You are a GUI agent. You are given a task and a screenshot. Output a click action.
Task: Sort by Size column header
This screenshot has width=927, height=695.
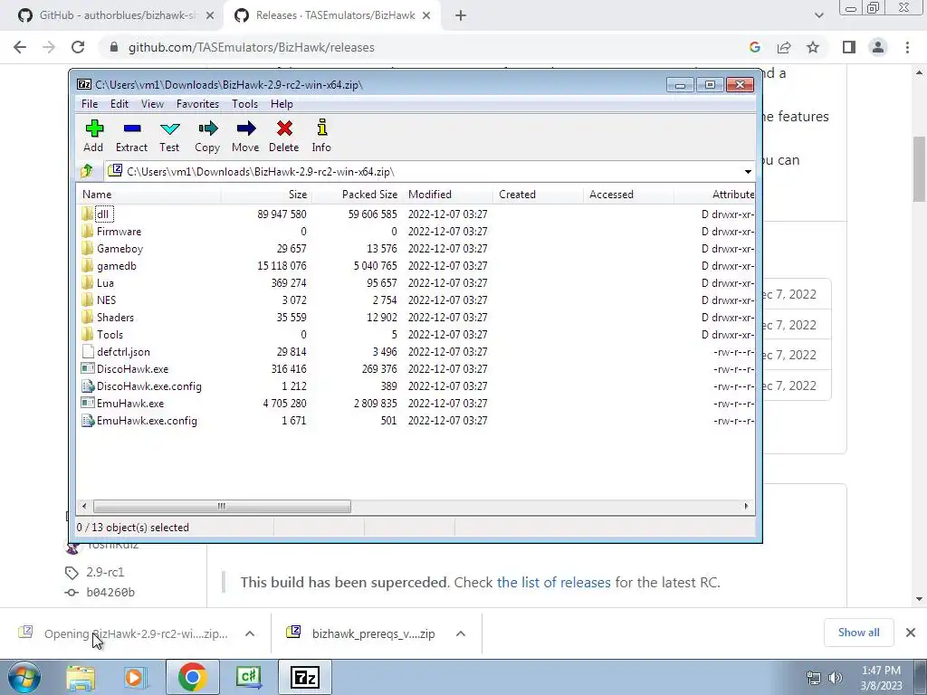click(x=267, y=194)
